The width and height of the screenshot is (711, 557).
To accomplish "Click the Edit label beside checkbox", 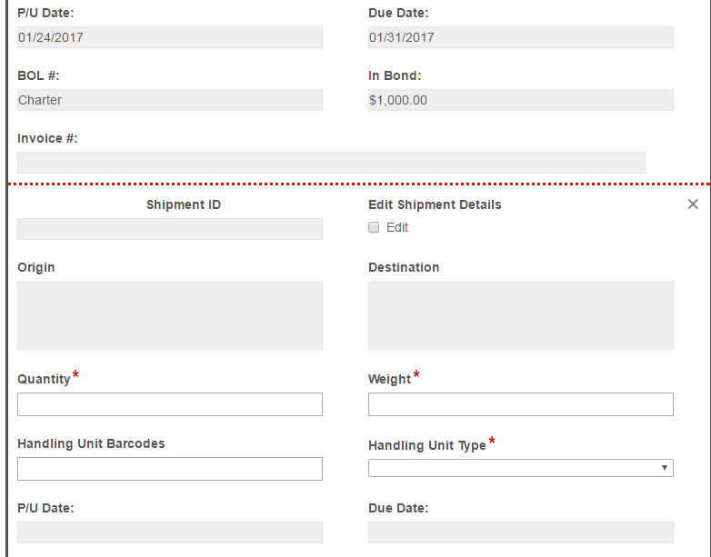I will (397, 227).
